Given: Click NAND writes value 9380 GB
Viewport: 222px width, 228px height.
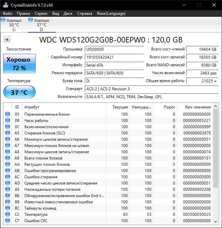Looking at the screenshot, I should [202, 65].
